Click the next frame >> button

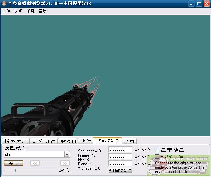(65, 163)
